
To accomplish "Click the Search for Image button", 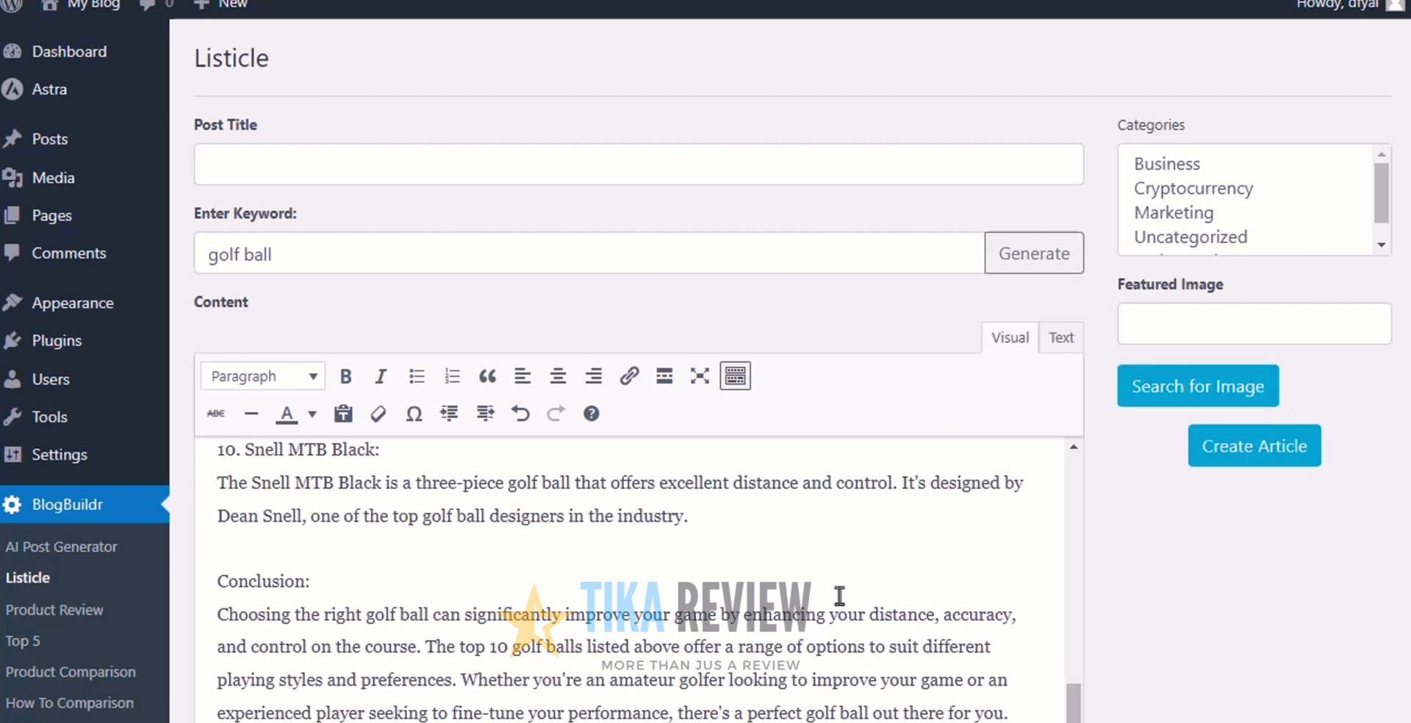I will (1198, 386).
